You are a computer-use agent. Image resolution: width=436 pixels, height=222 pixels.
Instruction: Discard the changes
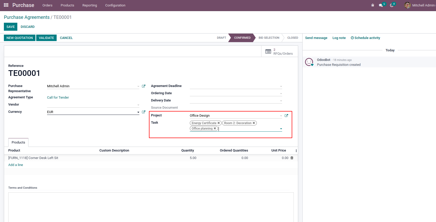click(x=28, y=27)
